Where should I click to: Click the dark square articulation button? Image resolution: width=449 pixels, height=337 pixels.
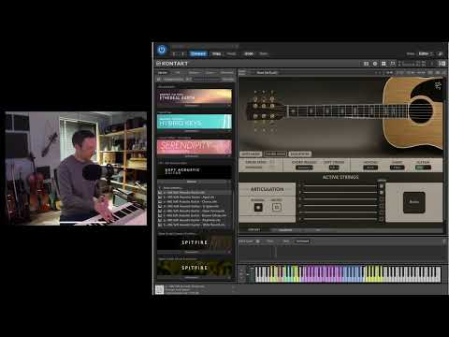[258, 207]
